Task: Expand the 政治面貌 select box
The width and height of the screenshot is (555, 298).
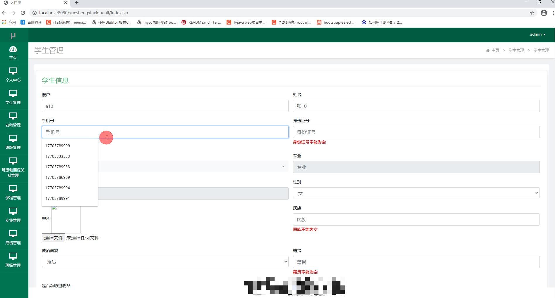Action: (x=165, y=262)
